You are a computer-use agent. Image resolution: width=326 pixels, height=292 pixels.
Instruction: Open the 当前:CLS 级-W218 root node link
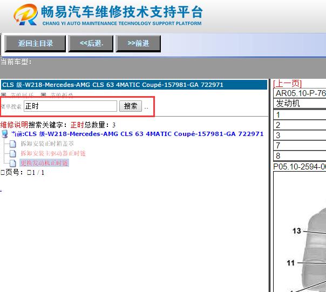138,134
